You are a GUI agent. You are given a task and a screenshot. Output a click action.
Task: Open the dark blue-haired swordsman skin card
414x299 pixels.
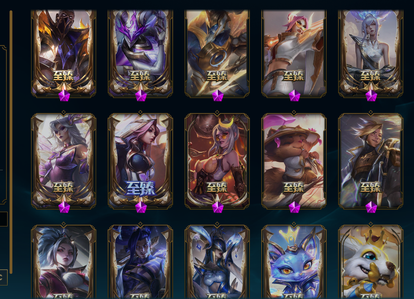pyautogui.click(x=140, y=262)
